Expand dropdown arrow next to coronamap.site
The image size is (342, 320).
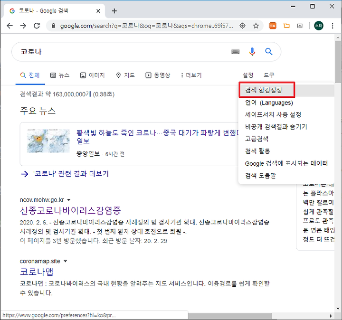65,261
